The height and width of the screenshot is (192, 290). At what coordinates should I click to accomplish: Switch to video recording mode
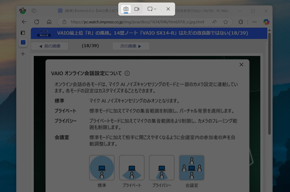137,9
